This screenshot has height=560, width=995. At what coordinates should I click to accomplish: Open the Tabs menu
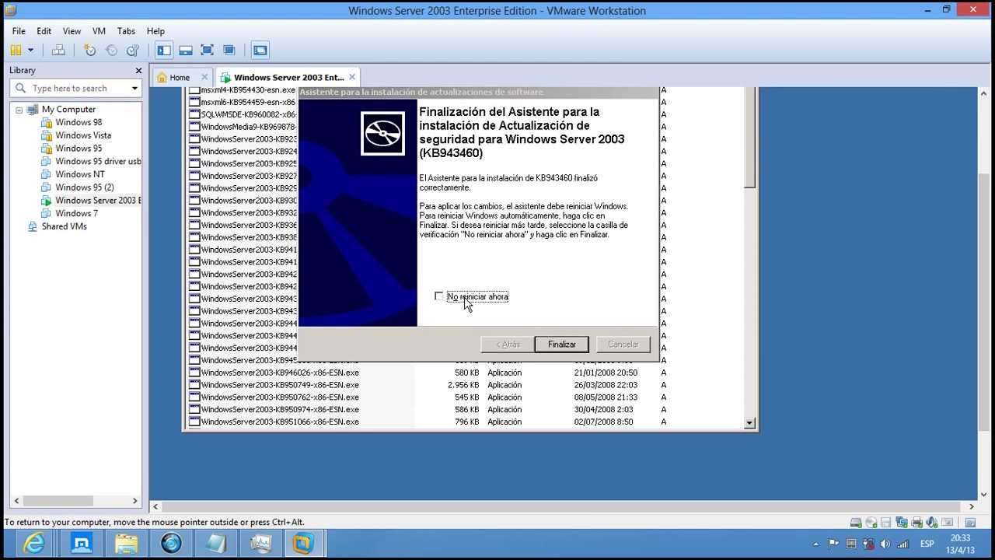(126, 31)
